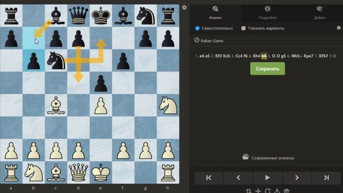Image resolution: width=343 pixels, height=193 pixels.
Task: Select move O-O in the move list
Action: coord(276,56)
